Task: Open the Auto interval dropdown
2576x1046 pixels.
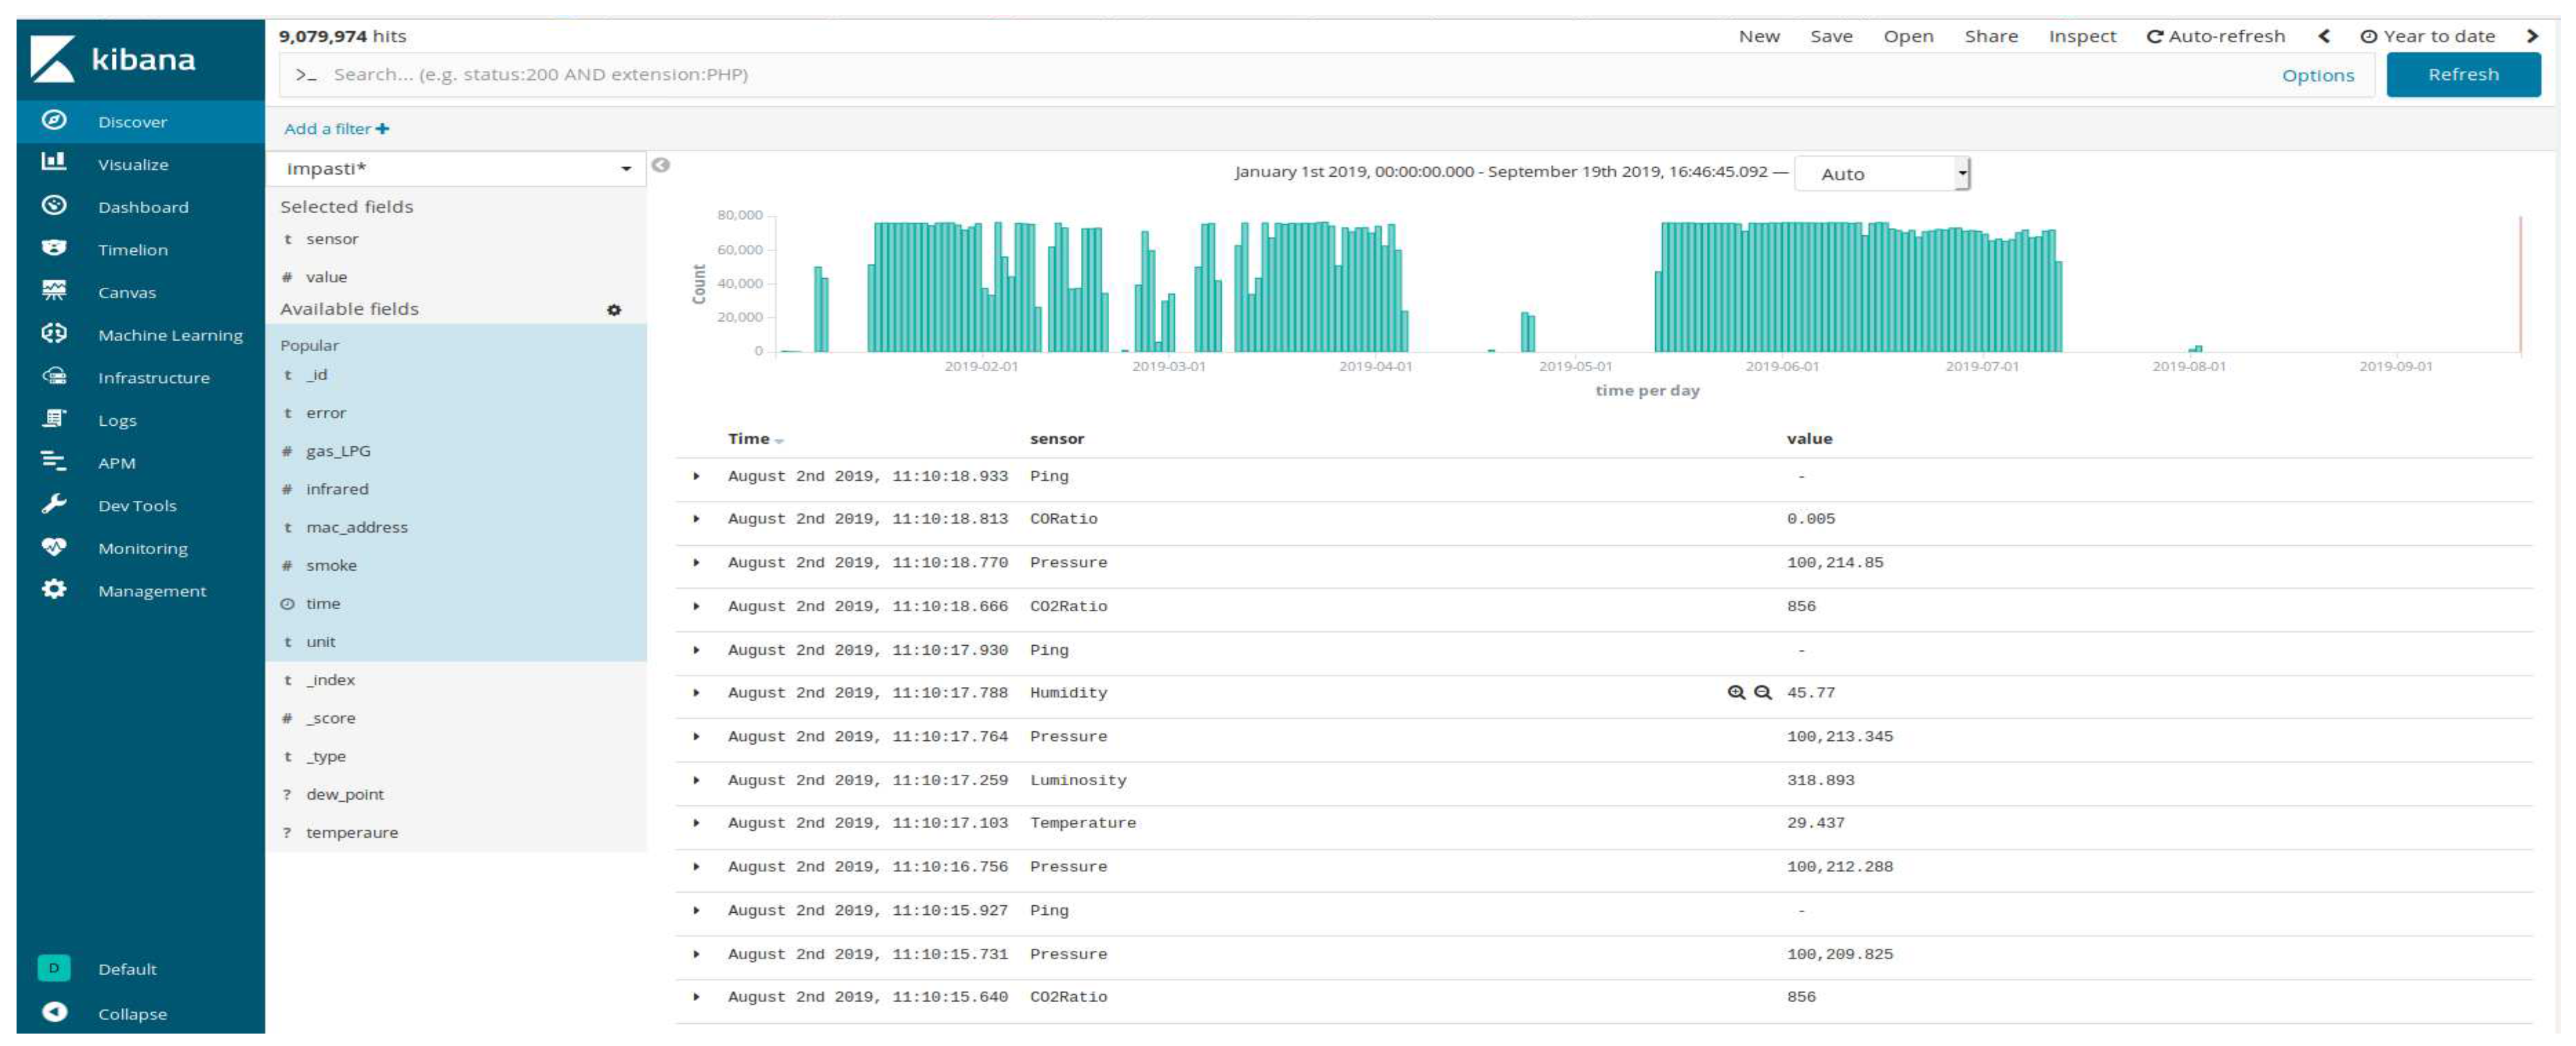Action: pos(1881,174)
